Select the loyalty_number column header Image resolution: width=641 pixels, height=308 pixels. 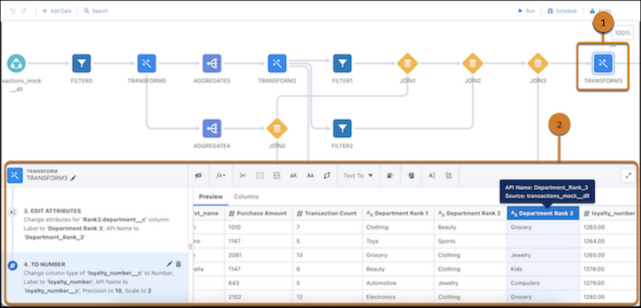pyautogui.click(x=609, y=213)
